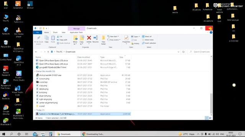245x137 pixels.
Task: Open the Move to dropdown
Action: [75, 40]
